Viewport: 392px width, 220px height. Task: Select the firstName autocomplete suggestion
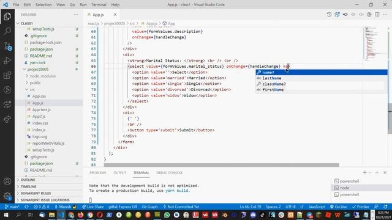(321, 90)
